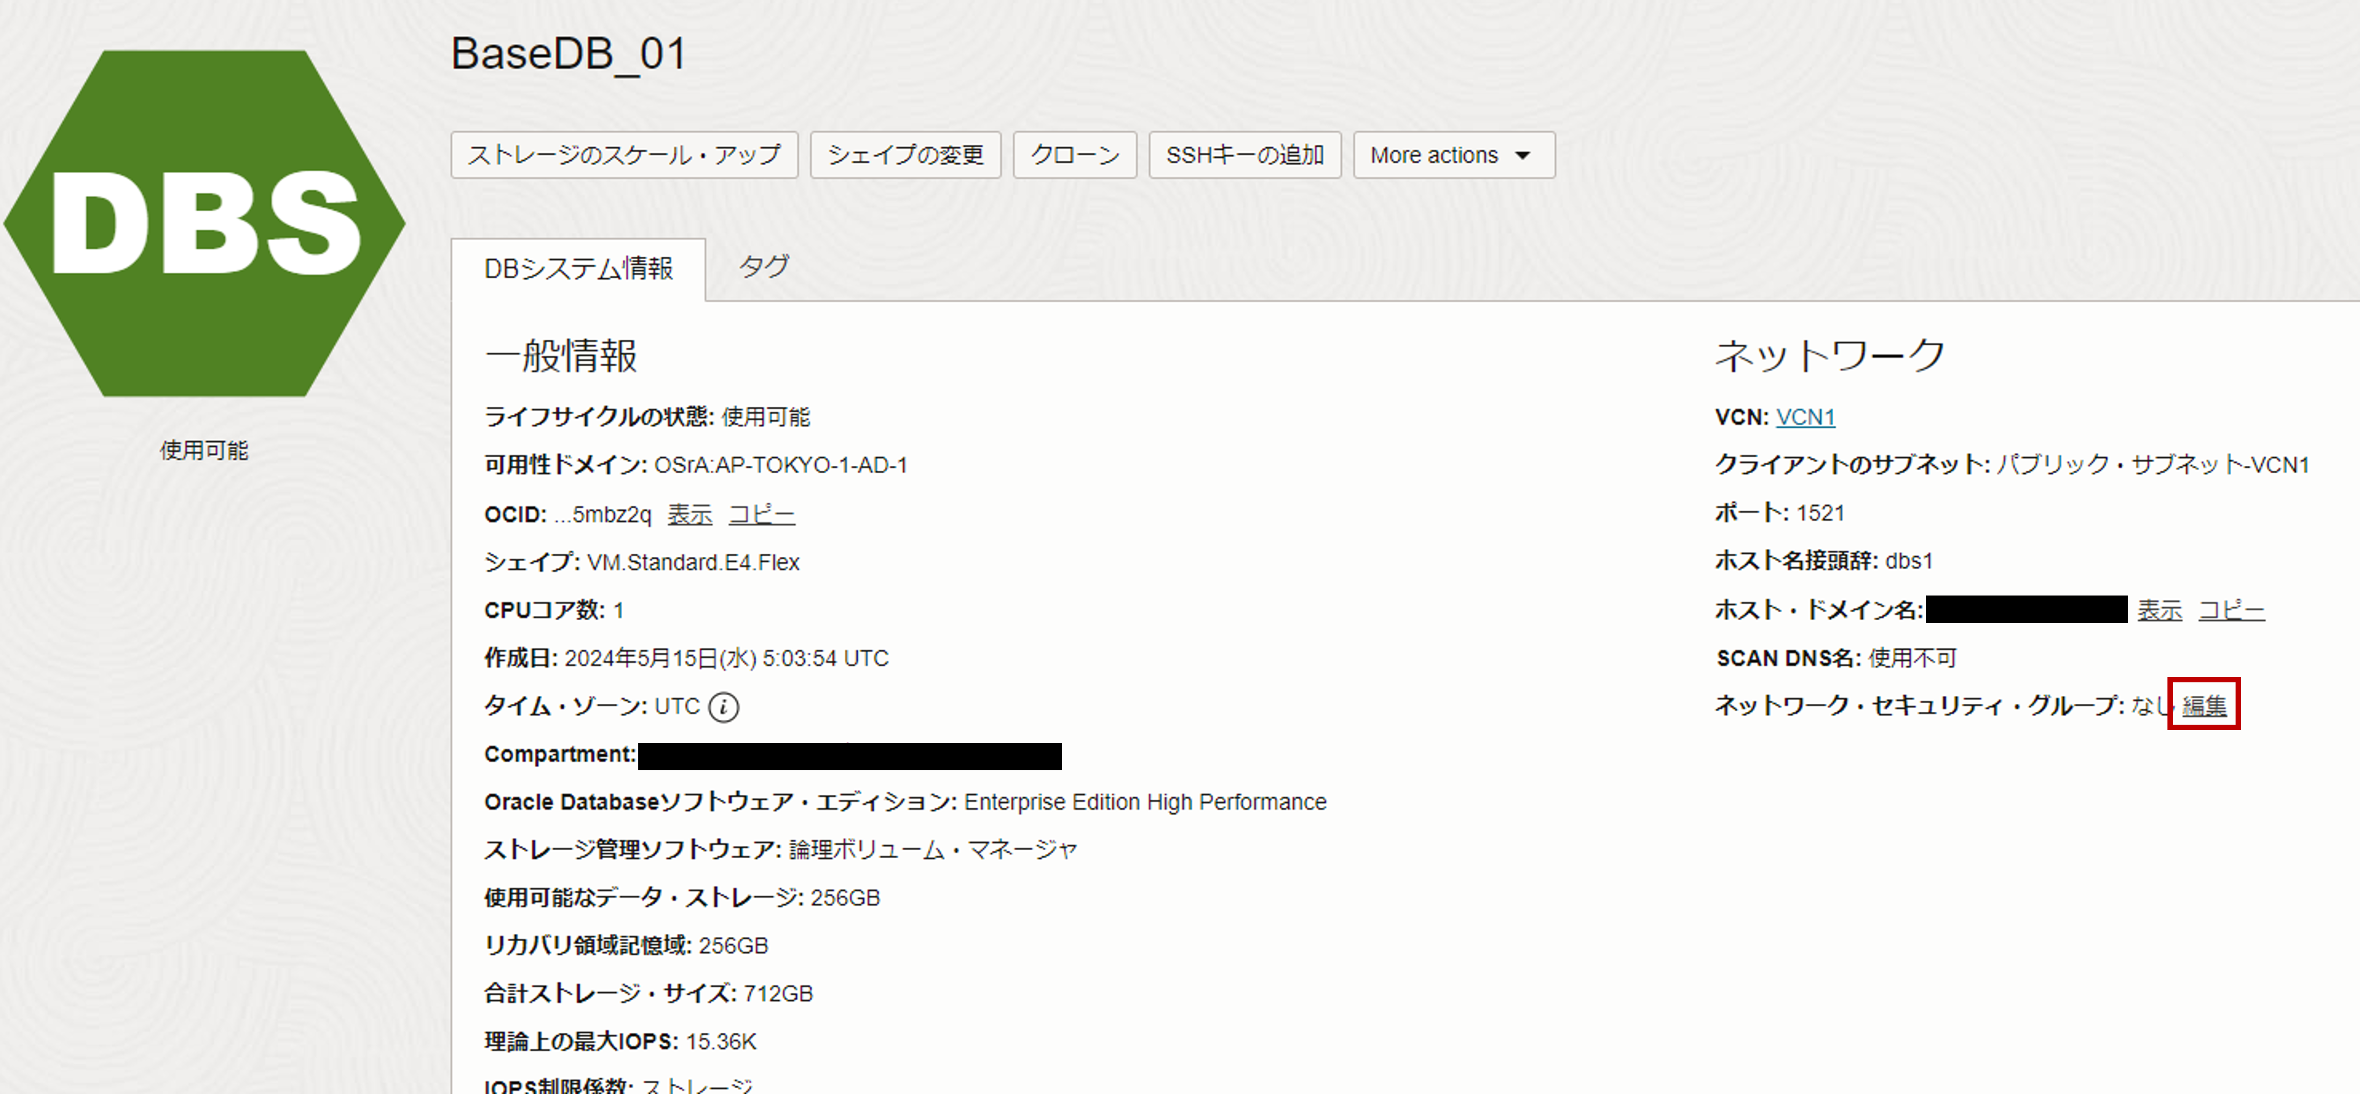2360x1094 pixels.
Task: Click the hostname prefix dbs1
Action: pos(1908,560)
